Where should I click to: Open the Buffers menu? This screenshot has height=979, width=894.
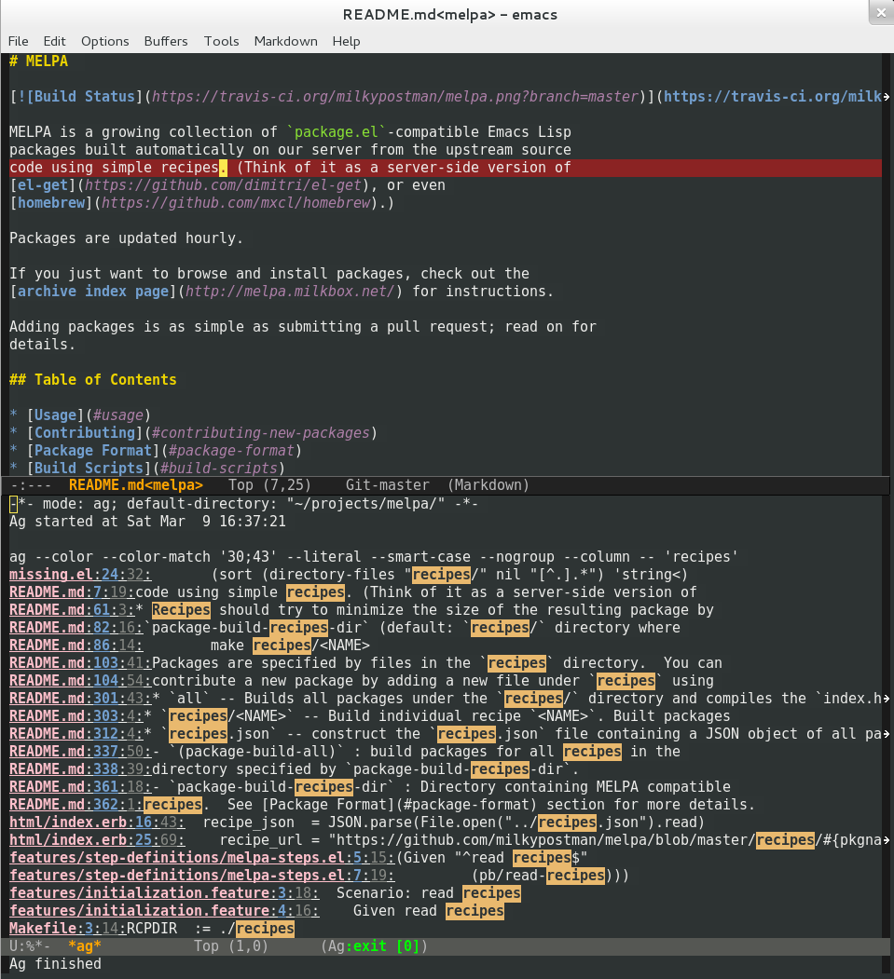(166, 41)
